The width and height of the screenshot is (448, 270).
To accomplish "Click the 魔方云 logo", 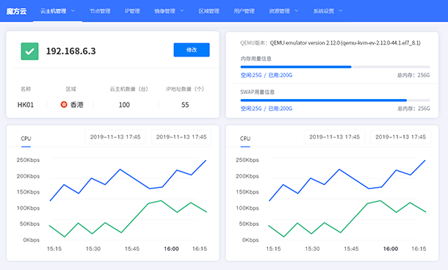I will coord(17,11).
